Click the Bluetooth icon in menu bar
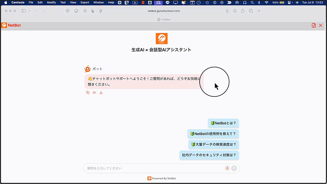Viewport: 327px width, 184px height. (259, 2)
